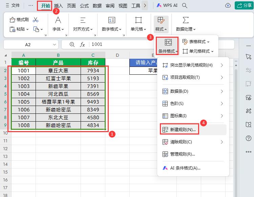Click the design tools icon in sidebar
254x197 pixels.
tap(248, 111)
